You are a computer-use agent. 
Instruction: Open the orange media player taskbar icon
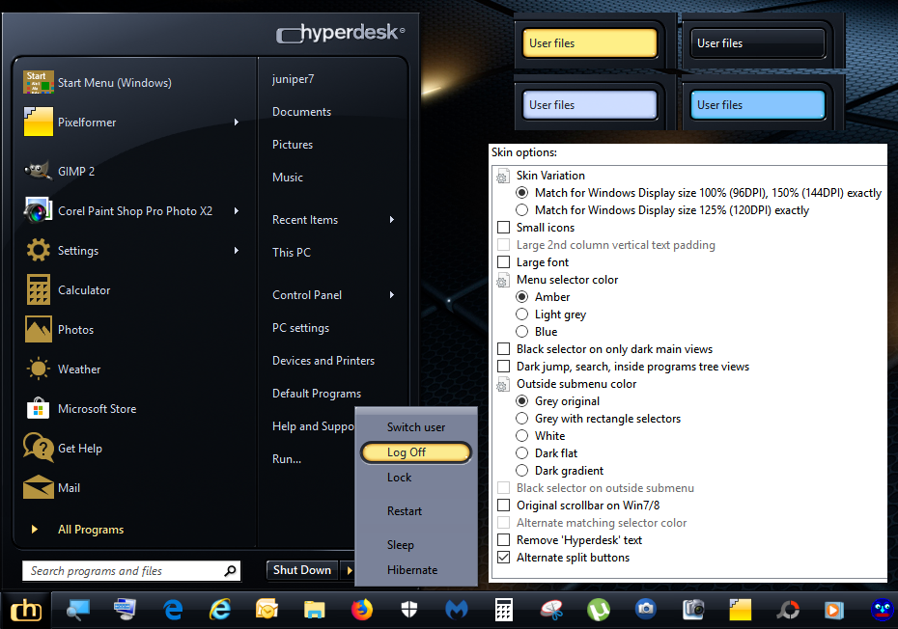[x=834, y=610]
